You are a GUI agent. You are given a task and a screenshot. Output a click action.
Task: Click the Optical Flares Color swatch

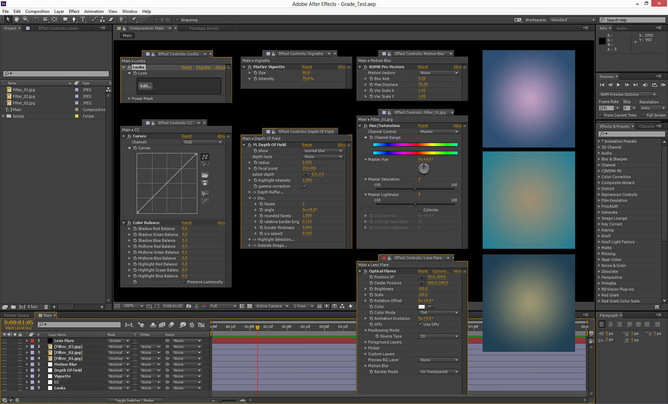[x=422, y=307]
